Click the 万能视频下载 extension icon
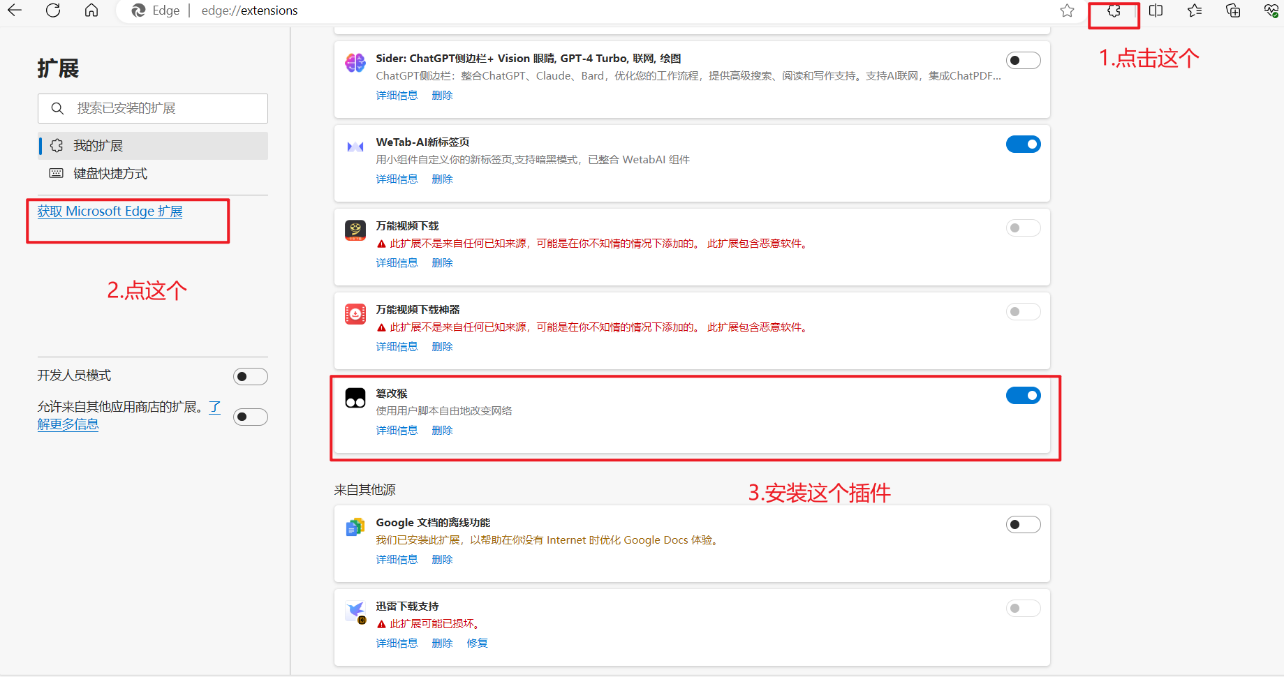1284x677 pixels. [355, 230]
